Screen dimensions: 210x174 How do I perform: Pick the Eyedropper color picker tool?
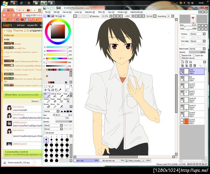60,90
